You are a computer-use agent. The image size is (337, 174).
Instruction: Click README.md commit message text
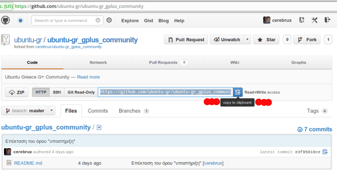[167, 163]
